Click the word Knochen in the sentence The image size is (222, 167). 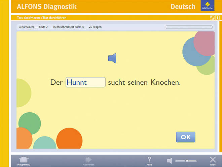[x=165, y=82]
